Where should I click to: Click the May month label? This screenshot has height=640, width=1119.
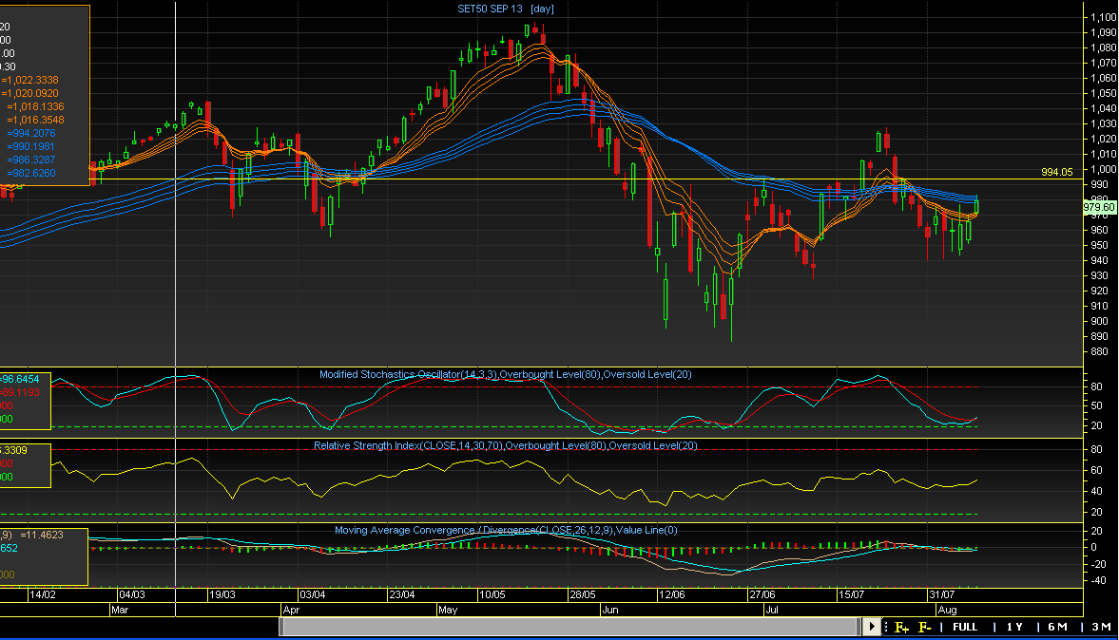[x=448, y=610]
